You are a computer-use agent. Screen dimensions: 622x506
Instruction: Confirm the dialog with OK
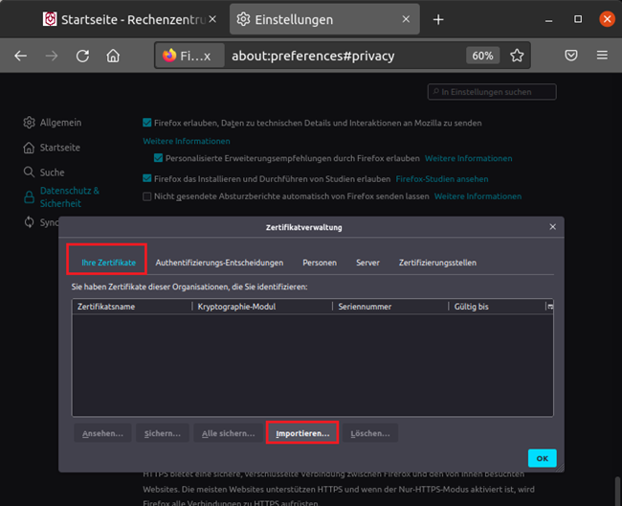click(x=542, y=458)
